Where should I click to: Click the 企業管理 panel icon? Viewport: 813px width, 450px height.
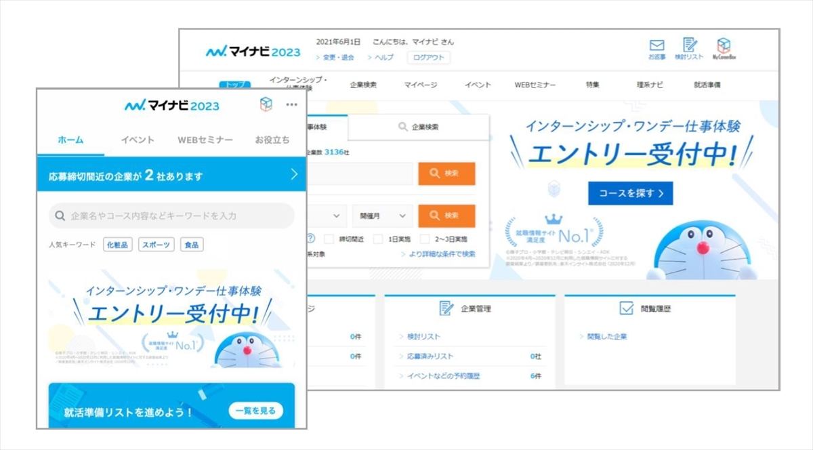[446, 308]
